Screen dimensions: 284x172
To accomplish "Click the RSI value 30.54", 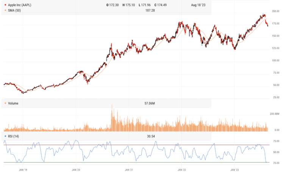I will point(151,136).
